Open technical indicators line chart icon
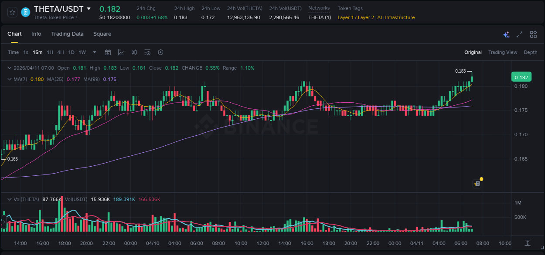 coord(121,52)
